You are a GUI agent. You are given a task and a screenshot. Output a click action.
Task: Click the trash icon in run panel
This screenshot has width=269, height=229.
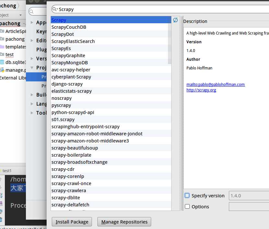pos(1,219)
